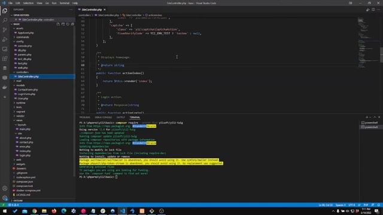The height and width of the screenshot is (215, 383).
Task: Open the Terminal menu
Action: [x=64, y=3]
